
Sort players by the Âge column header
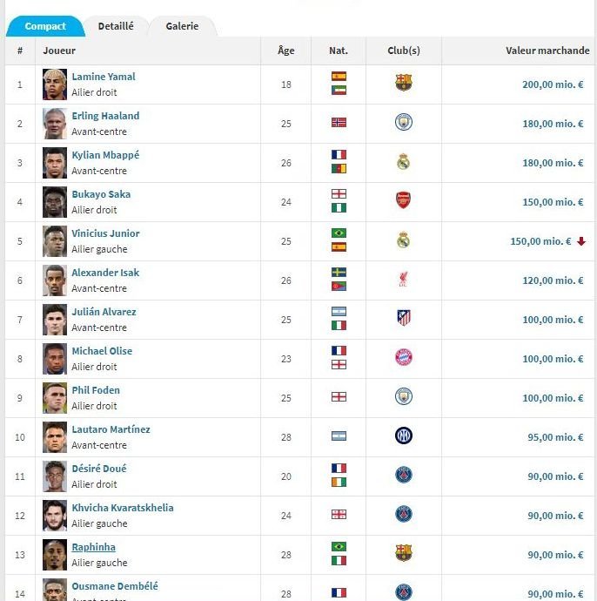pos(285,51)
